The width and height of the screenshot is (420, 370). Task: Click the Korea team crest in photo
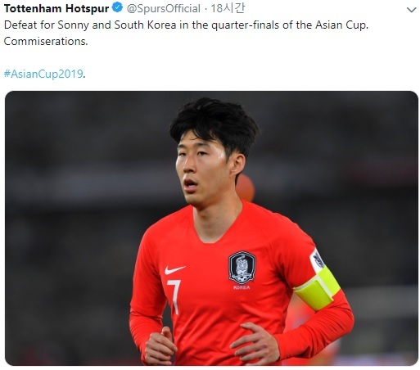242,268
